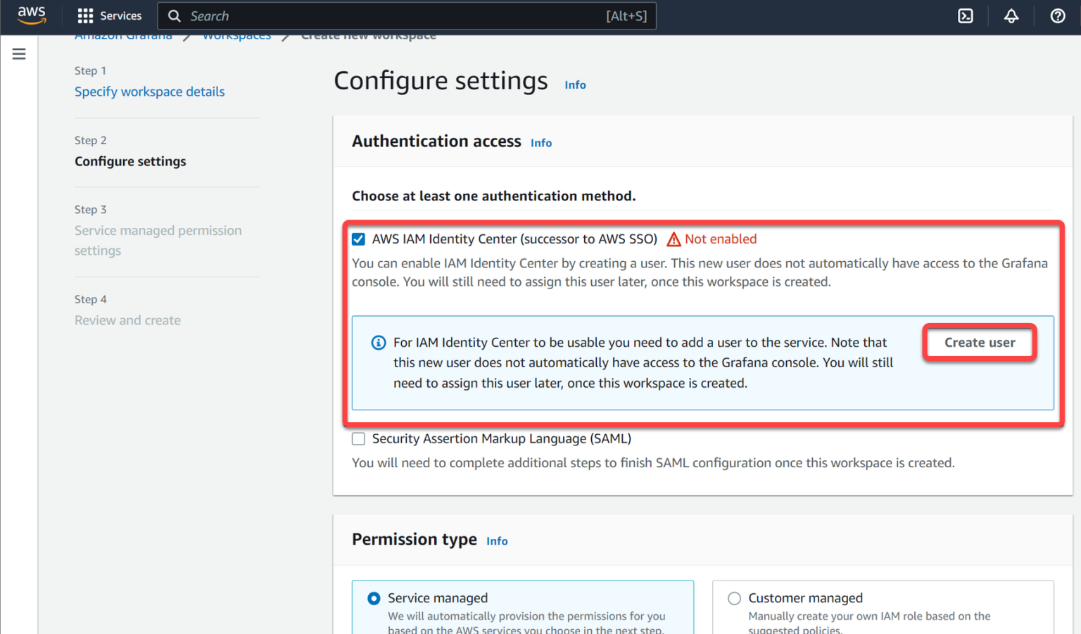Open the Services grid menu
This screenshot has width=1081, height=634.
coord(85,15)
